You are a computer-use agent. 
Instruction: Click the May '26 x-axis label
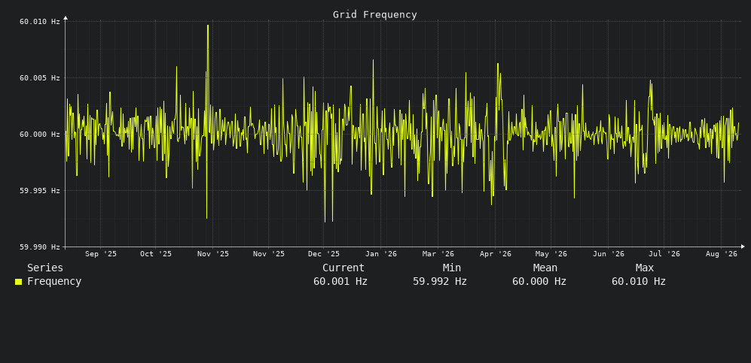tap(551, 253)
